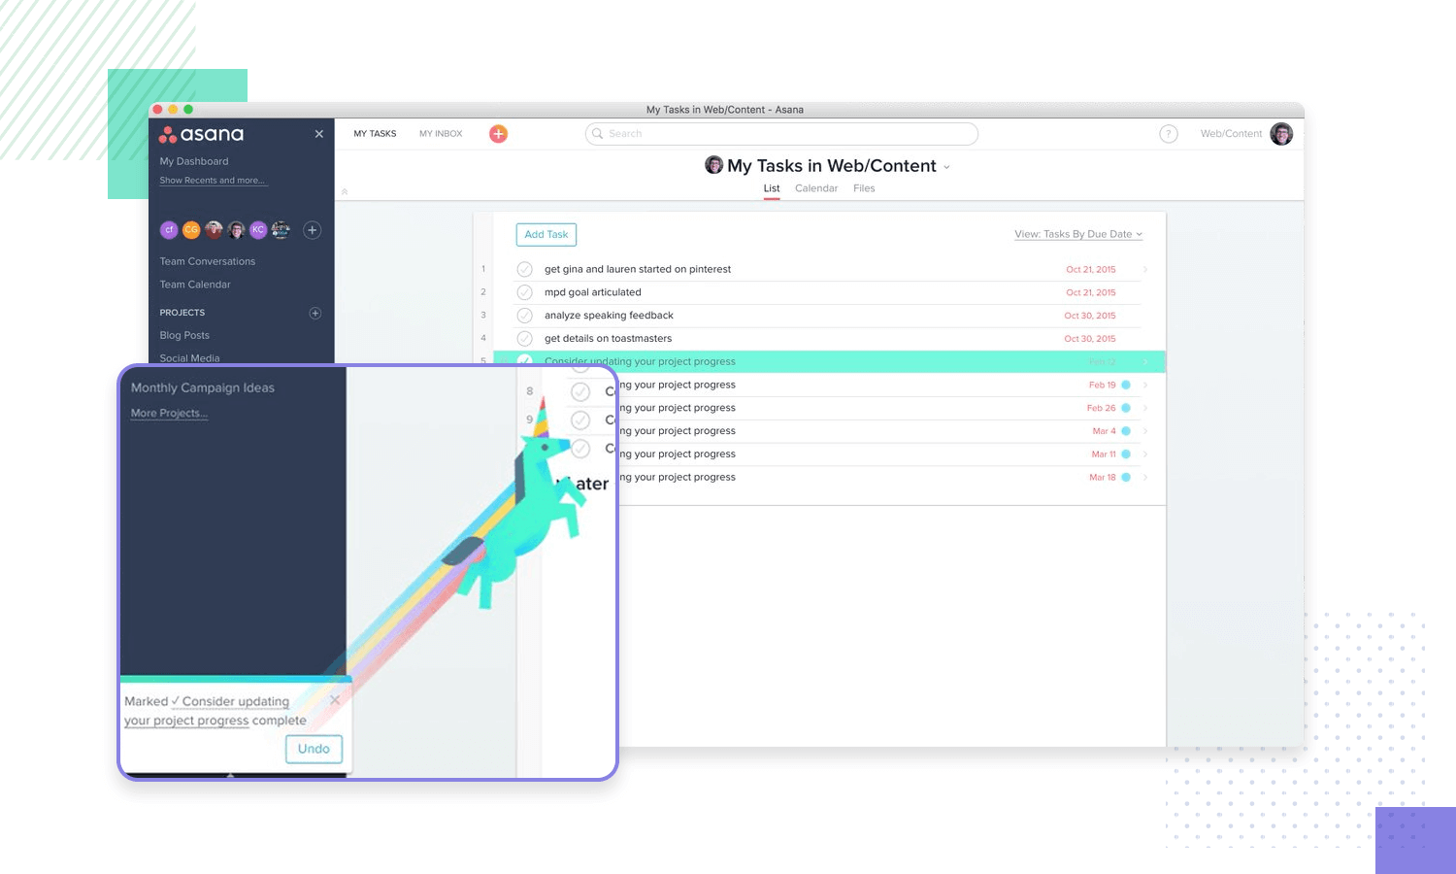This screenshot has height=874, width=1456.
Task: Click the asana logo in the sidebar
Action: pyautogui.click(x=201, y=134)
